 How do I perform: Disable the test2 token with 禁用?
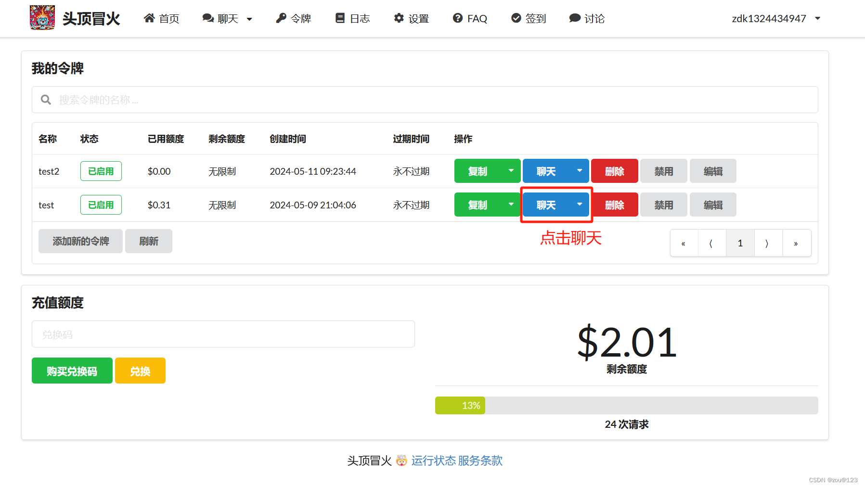coord(664,171)
